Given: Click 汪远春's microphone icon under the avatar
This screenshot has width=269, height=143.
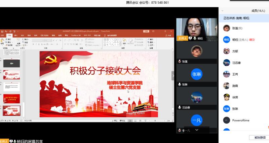Looking at the screenshot, I should [180, 107].
